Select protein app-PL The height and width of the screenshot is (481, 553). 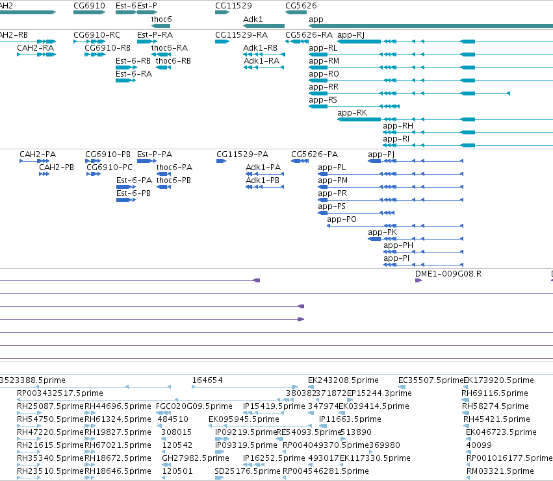[x=331, y=167]
